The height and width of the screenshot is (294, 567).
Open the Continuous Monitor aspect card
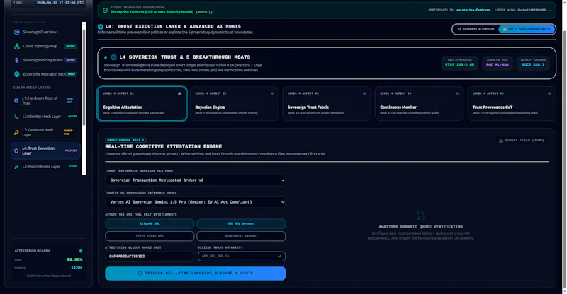(x=420, y=103)
